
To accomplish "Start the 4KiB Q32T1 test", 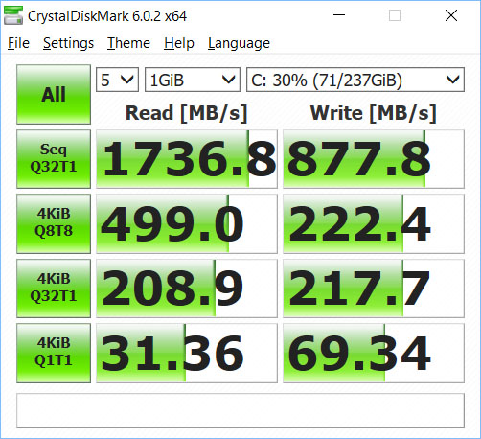I will [x=54, y=289].
